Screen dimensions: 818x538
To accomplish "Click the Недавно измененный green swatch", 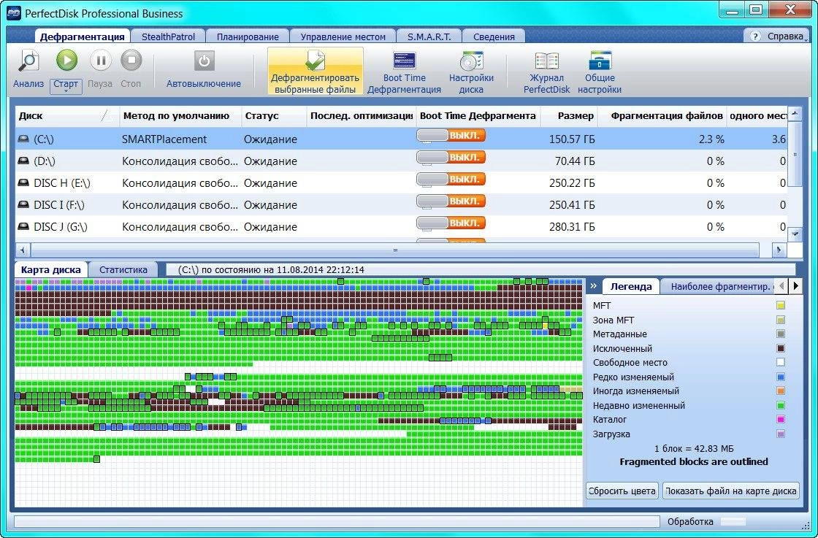I will (x=781, y=405).
